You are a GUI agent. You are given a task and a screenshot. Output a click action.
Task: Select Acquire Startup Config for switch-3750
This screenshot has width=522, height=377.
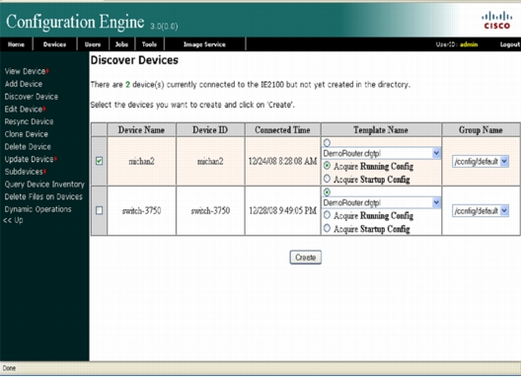327,228
